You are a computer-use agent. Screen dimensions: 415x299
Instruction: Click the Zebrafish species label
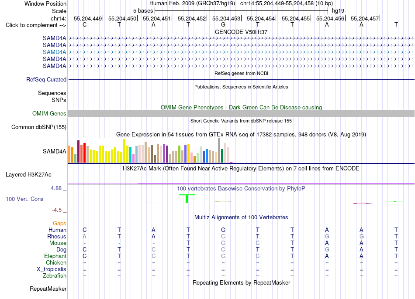click(54, 276)
